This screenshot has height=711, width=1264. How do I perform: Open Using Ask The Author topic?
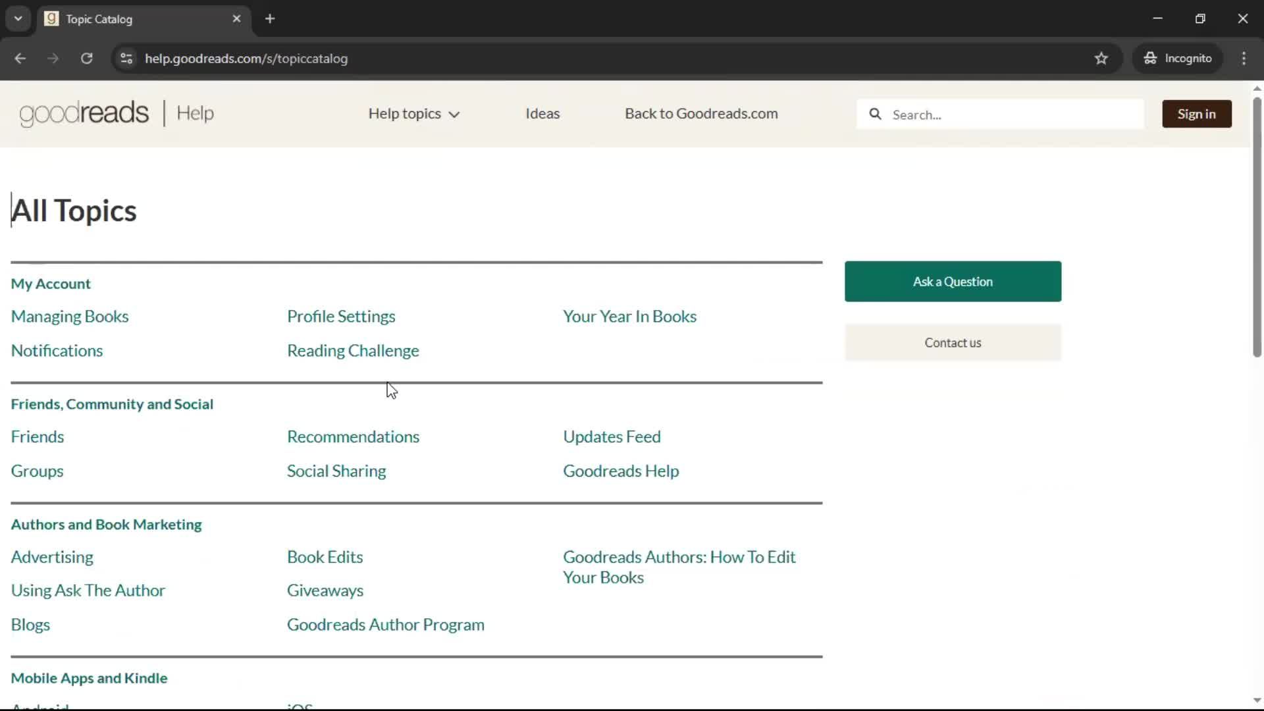88,591
